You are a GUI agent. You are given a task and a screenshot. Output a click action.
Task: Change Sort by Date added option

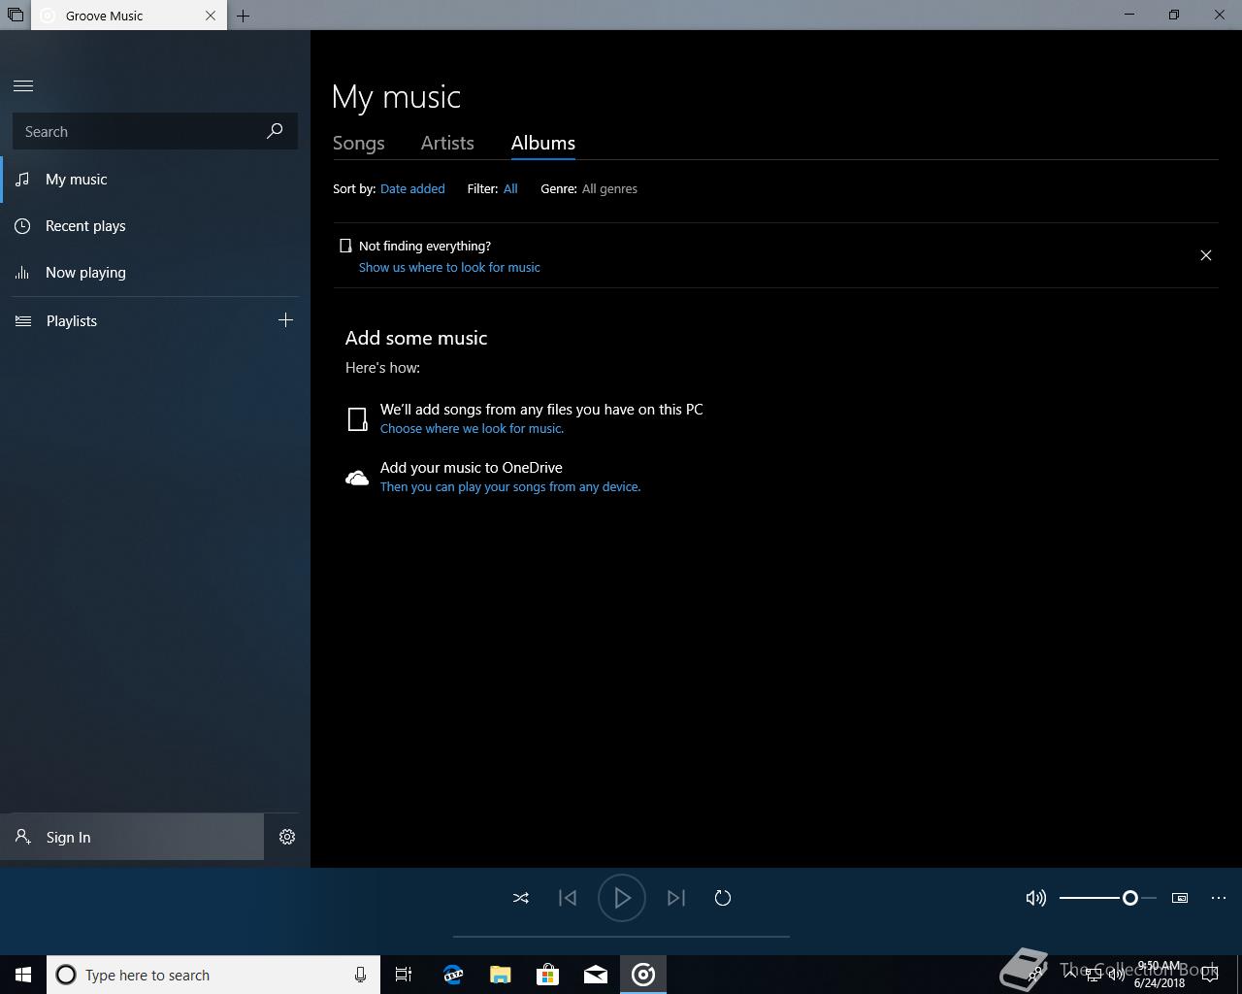coord(412,188)
